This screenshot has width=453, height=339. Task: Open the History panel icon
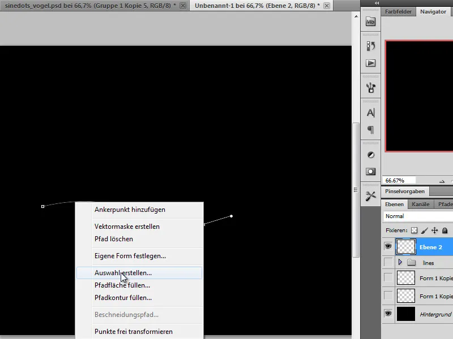click(x=370, y=46)
